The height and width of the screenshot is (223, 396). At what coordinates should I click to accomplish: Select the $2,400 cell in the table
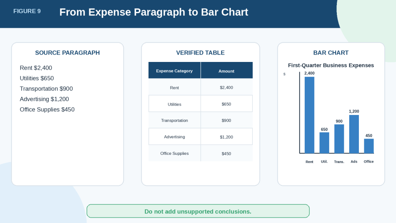pyautogui.click(x=227, y=87)
